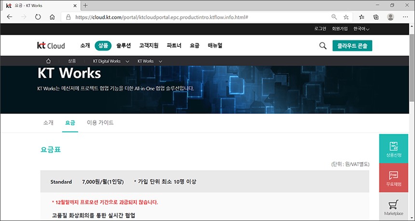Select the 요금 page tab
This screenshot has height=221, width=415.
click(x=70, y=123)
